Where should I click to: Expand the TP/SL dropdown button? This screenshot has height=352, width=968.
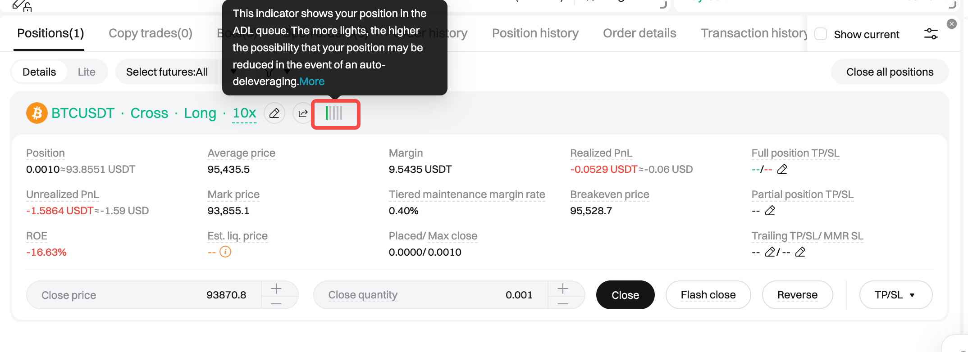pos(895,295)
